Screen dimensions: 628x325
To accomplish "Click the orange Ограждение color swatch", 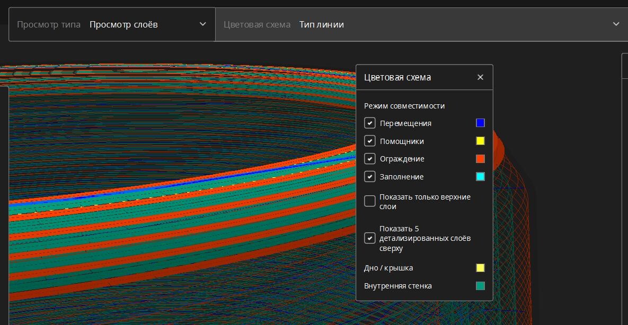I will click(480, 159).
